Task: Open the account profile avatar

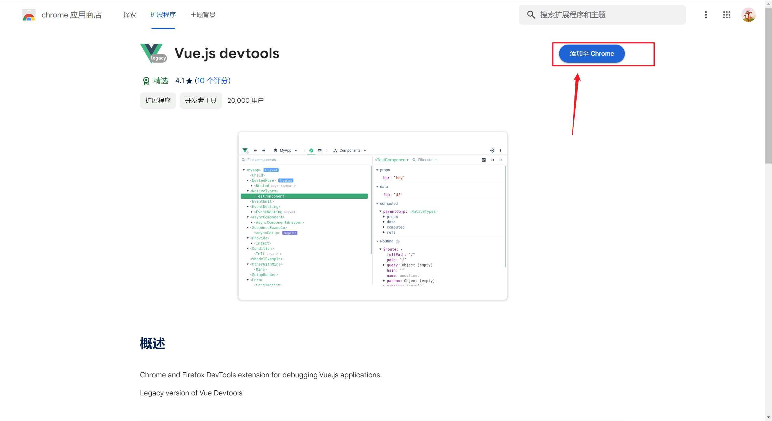Action: click(x=748, y=15)
